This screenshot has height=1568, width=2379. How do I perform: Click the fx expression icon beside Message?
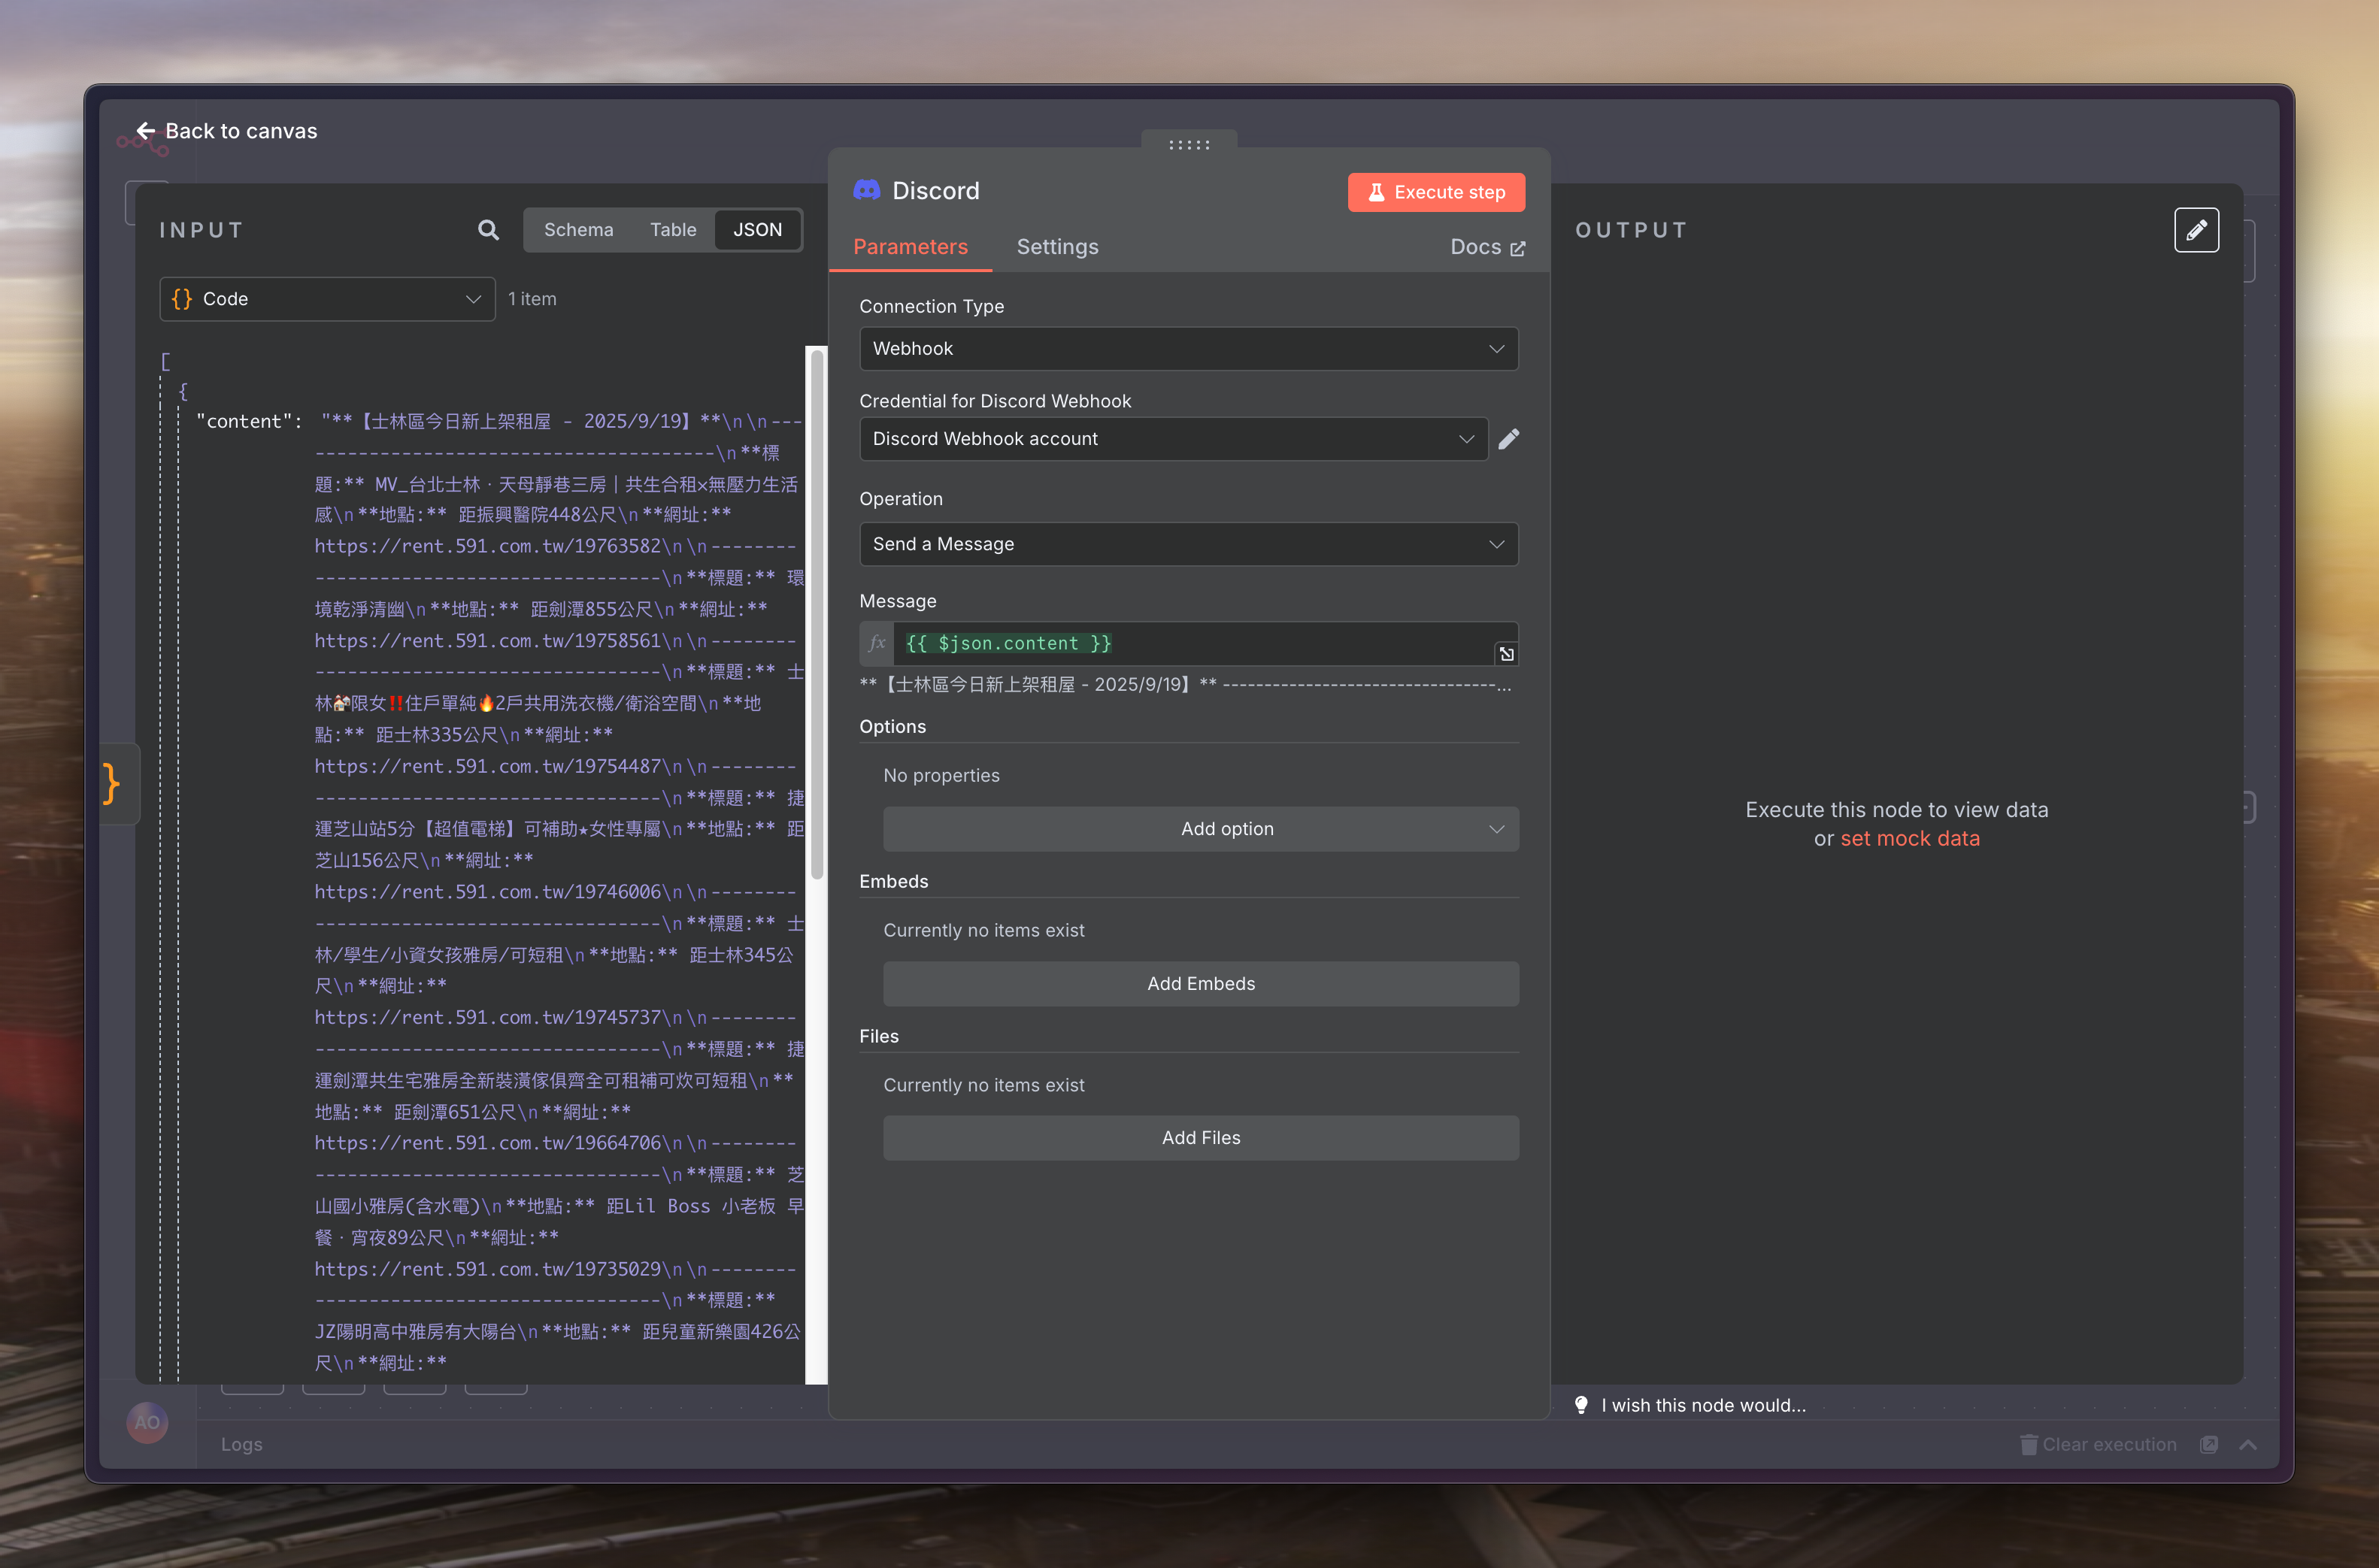[x=877, y=643]
